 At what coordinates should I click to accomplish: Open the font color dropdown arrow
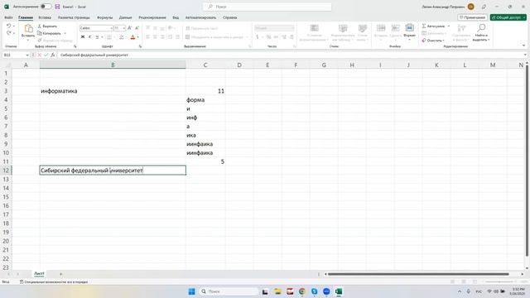tap(138, 36)
